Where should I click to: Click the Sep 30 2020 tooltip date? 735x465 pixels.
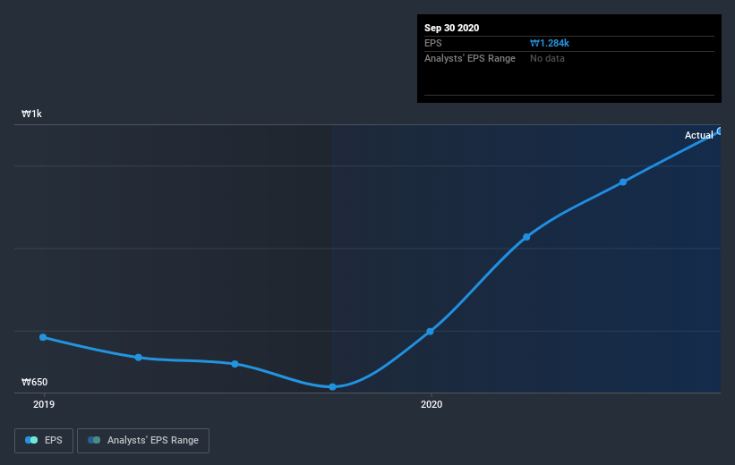[x=451, y=28]
